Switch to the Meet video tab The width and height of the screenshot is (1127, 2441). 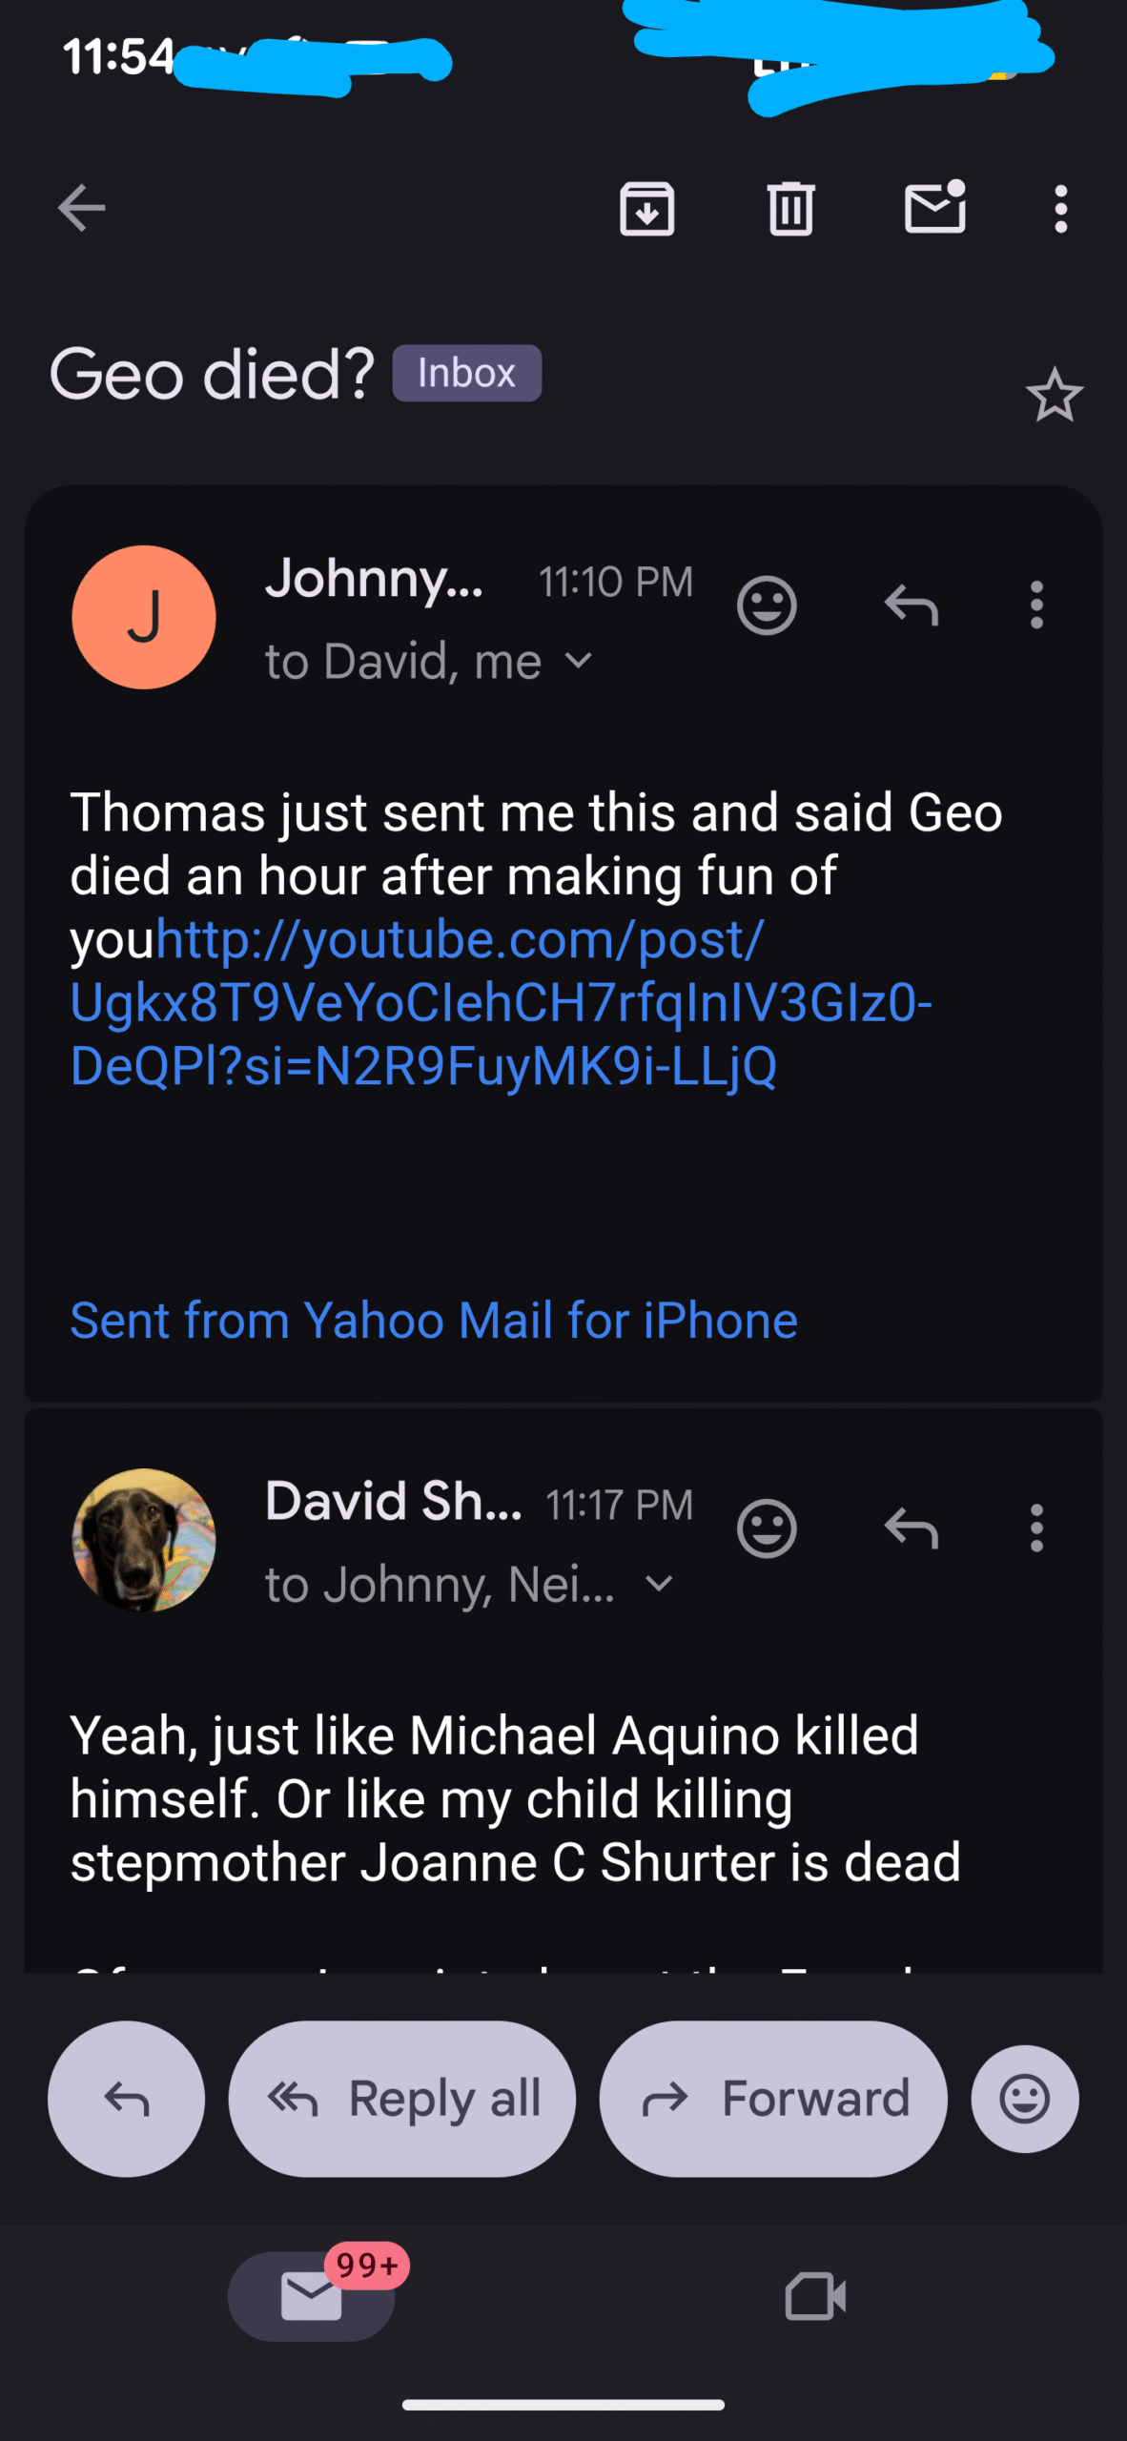click(815, 2296)
